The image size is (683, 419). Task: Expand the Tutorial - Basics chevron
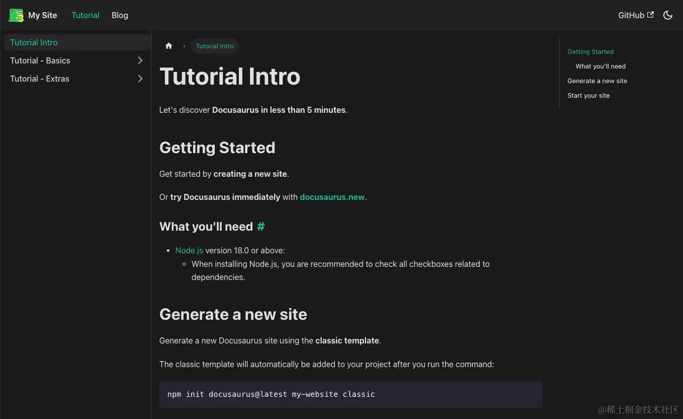pyautogui.click(x=140, y=60)
